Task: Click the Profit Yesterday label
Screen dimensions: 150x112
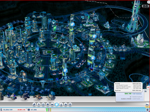Action: point(137,94)
